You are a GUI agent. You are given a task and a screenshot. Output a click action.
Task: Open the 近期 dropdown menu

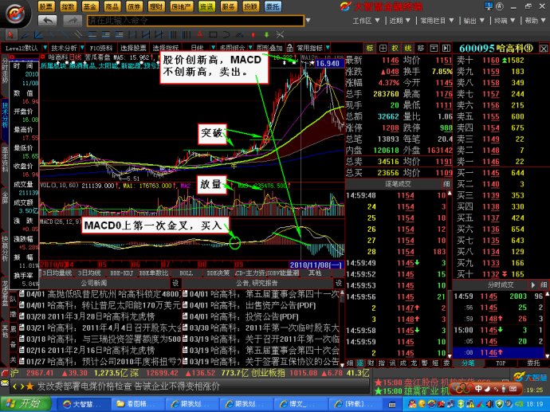pos(399,21)
